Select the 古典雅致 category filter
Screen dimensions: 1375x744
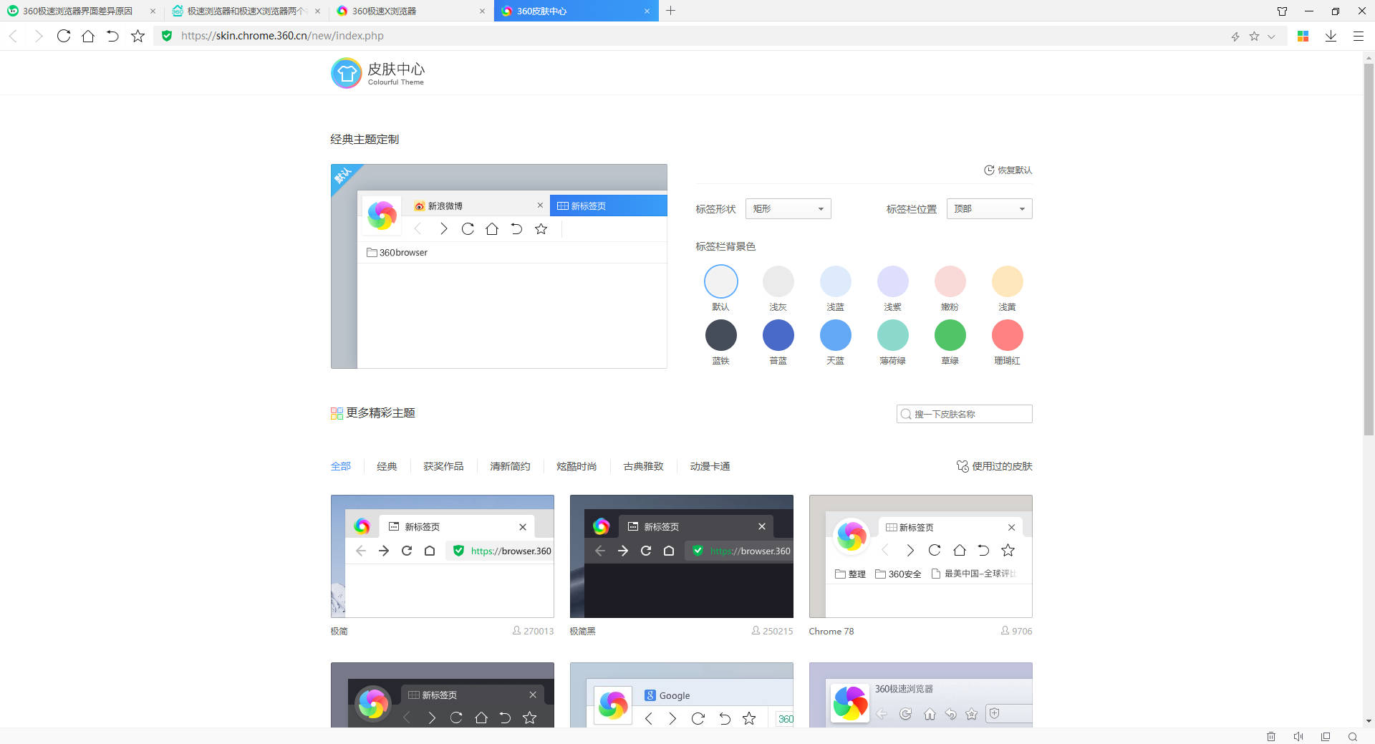click(643, 466)
